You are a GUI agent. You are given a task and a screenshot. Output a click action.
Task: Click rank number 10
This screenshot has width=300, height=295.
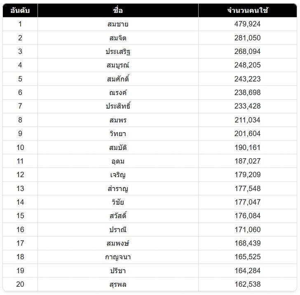[20, 147]
